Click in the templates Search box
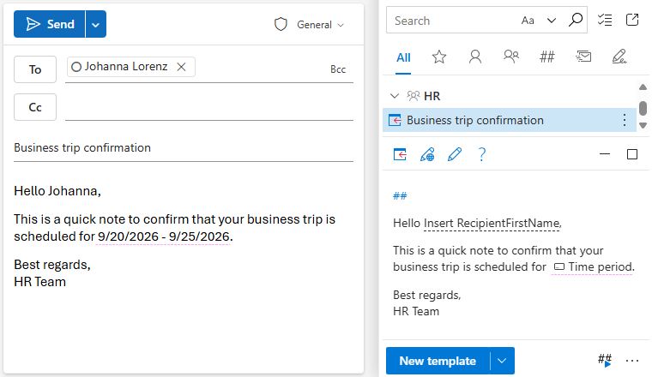The image size is (652, 377). click(x=451, y=21)
